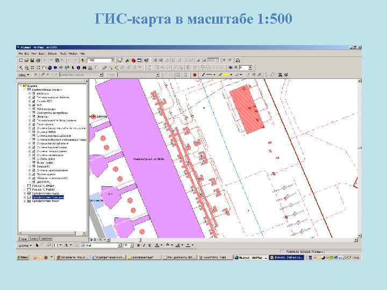Image resolution: width=387 pixels, height=290 pixels.
Task: Click the map view's vertical scrollbar up arrow
Action: [360, 81]
